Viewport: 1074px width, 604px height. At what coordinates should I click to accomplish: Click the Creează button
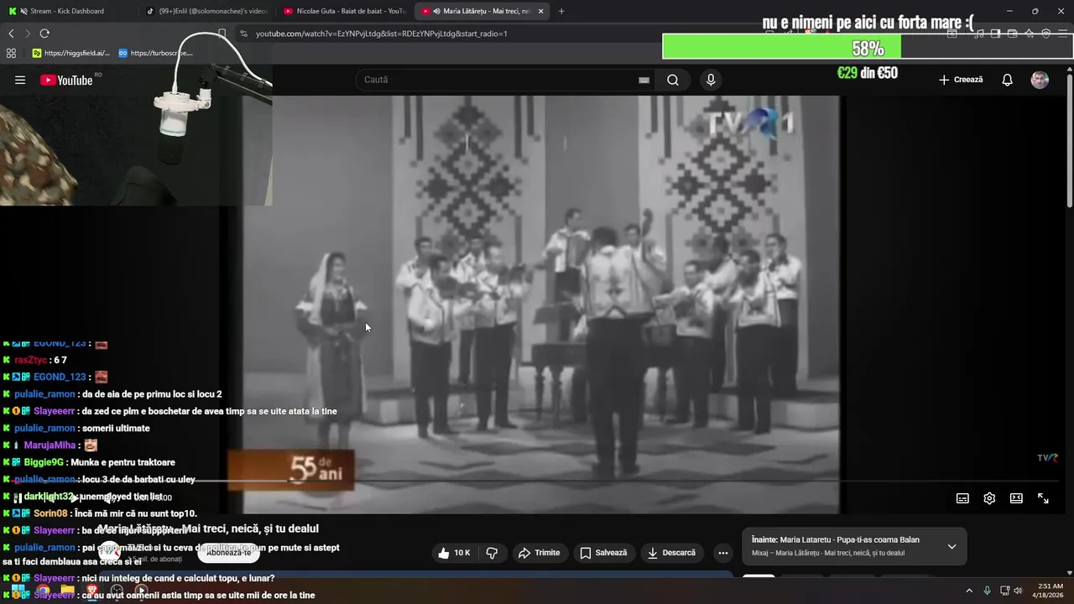[961, 80]
